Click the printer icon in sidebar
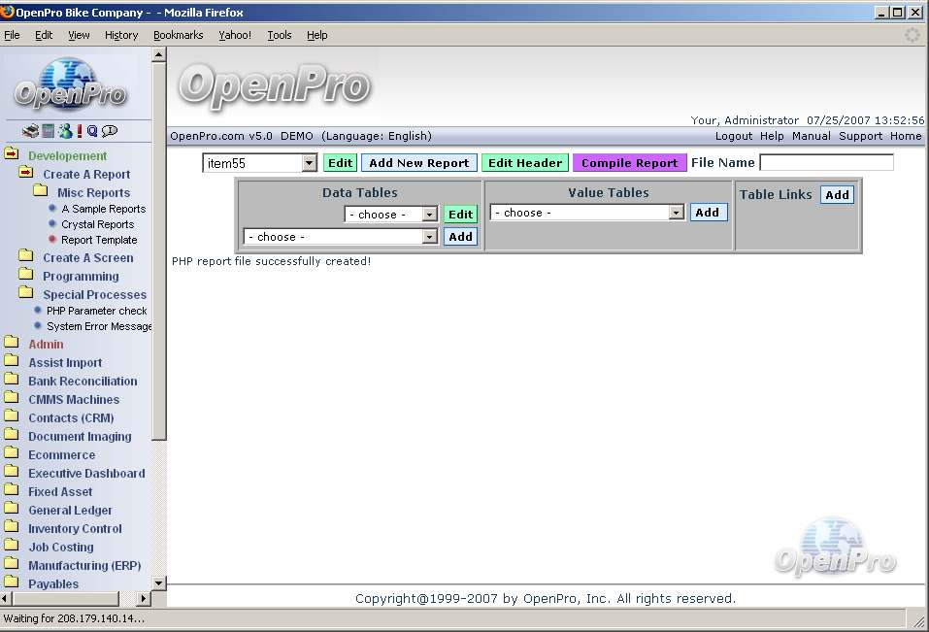The image size is (929, 632). coord(30,131)
